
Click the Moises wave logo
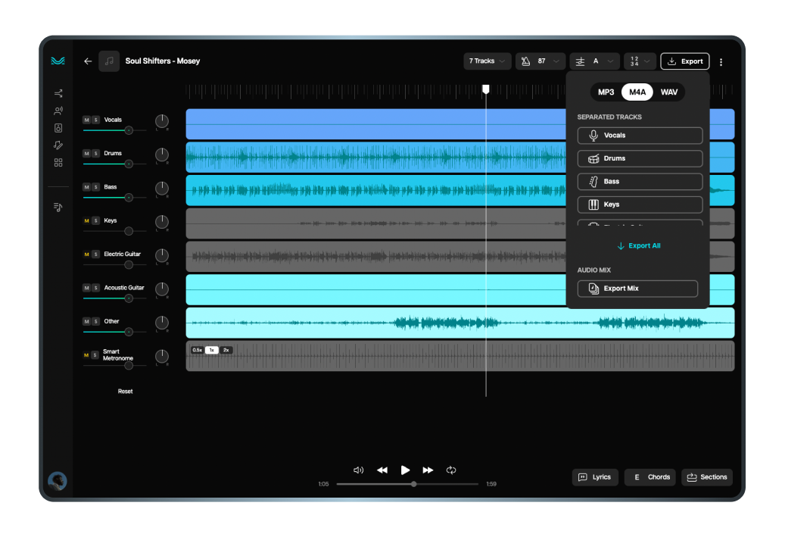click(58, 61)
